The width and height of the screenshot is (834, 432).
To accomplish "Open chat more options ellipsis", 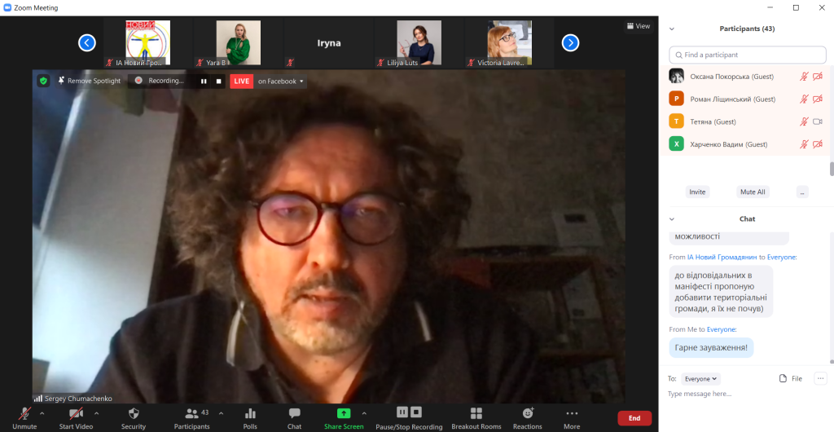I will (x=821, y=378).
